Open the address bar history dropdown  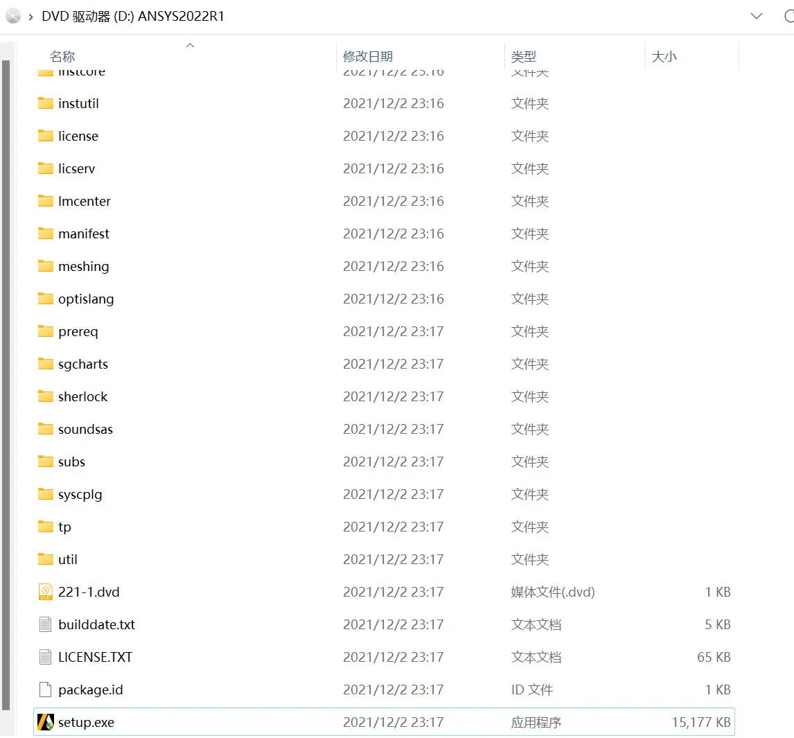757,16
